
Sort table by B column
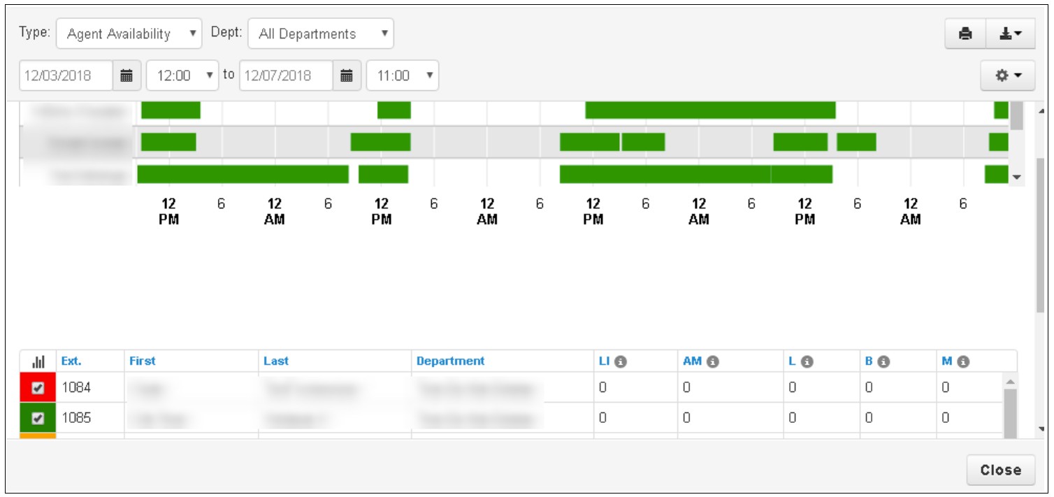pyautogui.click(x=869, y=361)
